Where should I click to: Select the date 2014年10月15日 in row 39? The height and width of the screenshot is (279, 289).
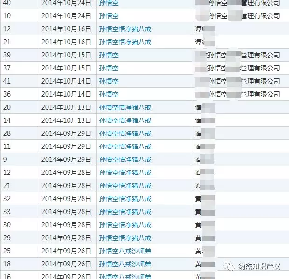[66, 55]
